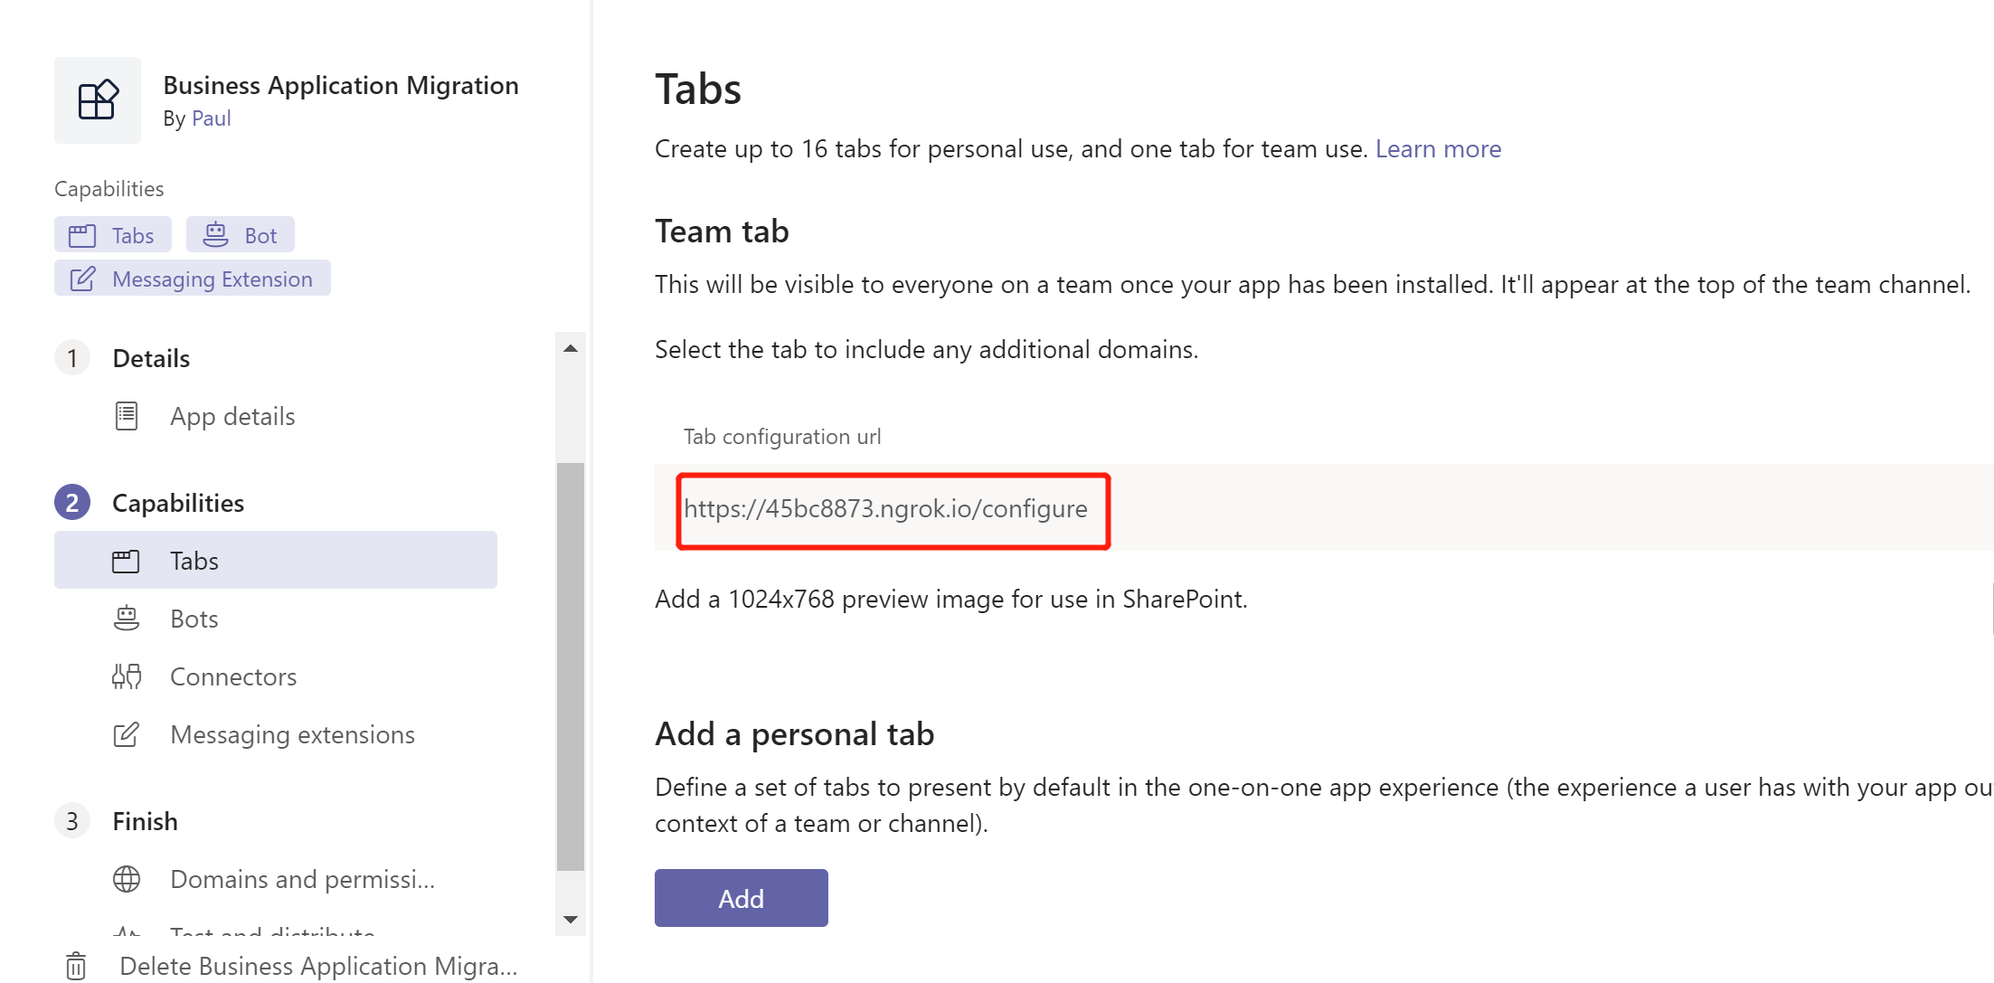Click the trash icon to delete app
The height and width of the screenshot is (983, 1994).
coord(76,966)
